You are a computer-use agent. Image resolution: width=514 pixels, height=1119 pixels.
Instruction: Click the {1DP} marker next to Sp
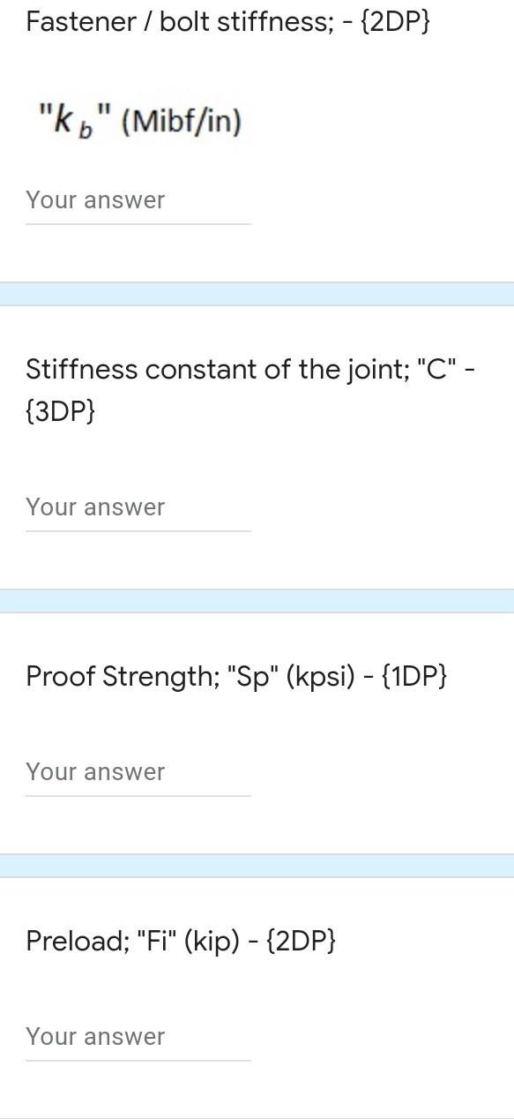(x=414, y=675)
